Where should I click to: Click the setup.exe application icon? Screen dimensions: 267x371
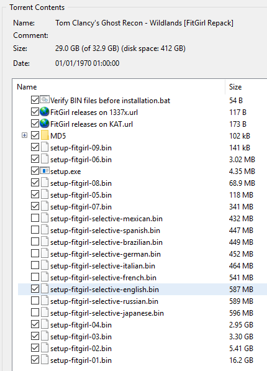[45, 171]
